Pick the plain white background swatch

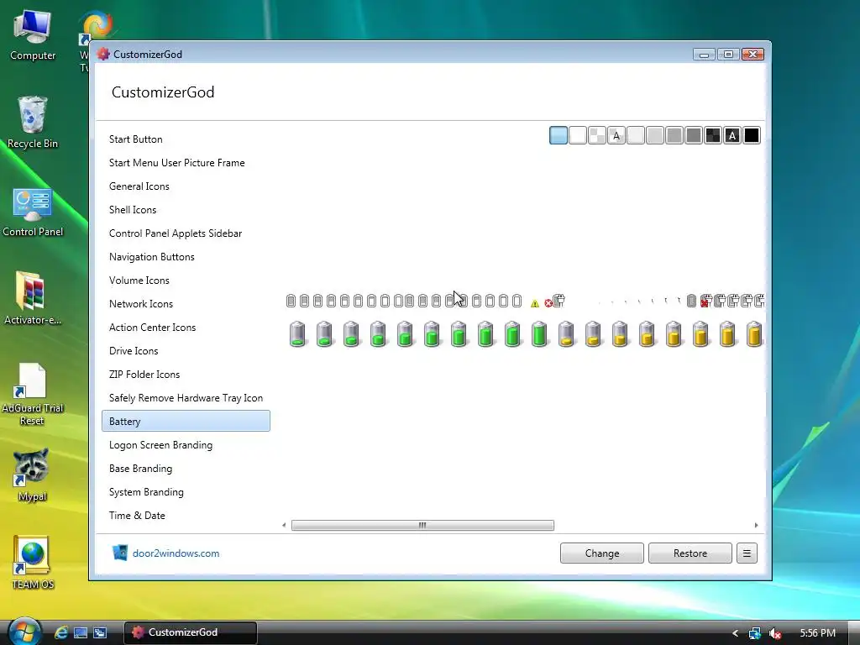(578, 135)
